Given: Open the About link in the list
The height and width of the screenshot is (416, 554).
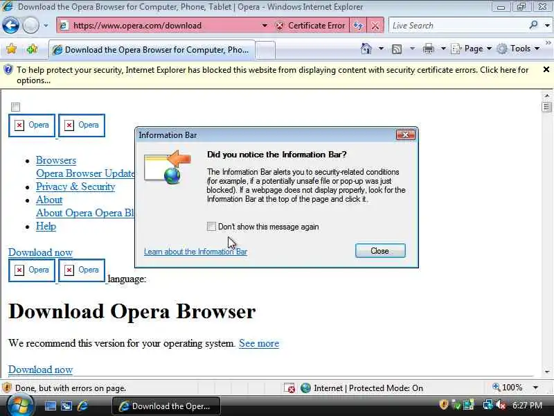Looking at the screenshot, I should (x=49, y=200).
